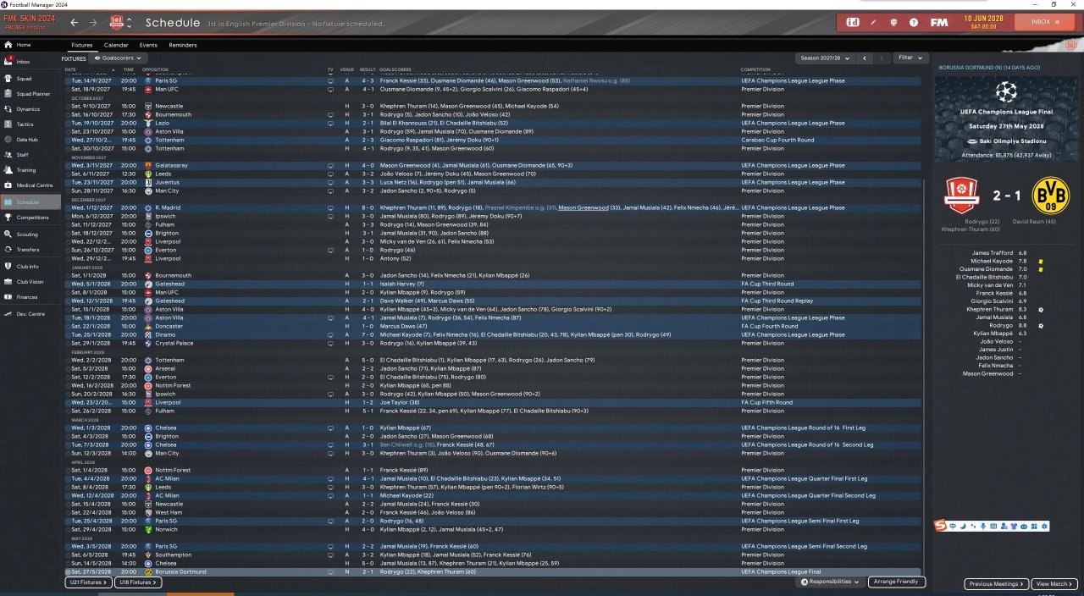Select the Dinamo 7-0 fixture row
1084x596 pixels.
[x=492, y=334]
